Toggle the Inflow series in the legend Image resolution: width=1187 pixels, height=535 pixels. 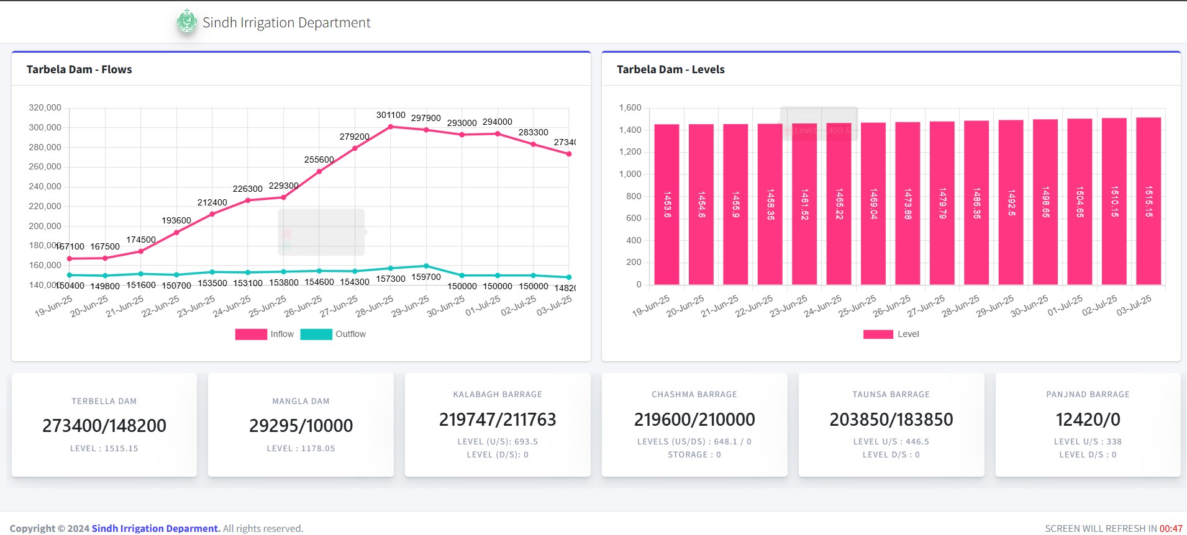[282, 334]
